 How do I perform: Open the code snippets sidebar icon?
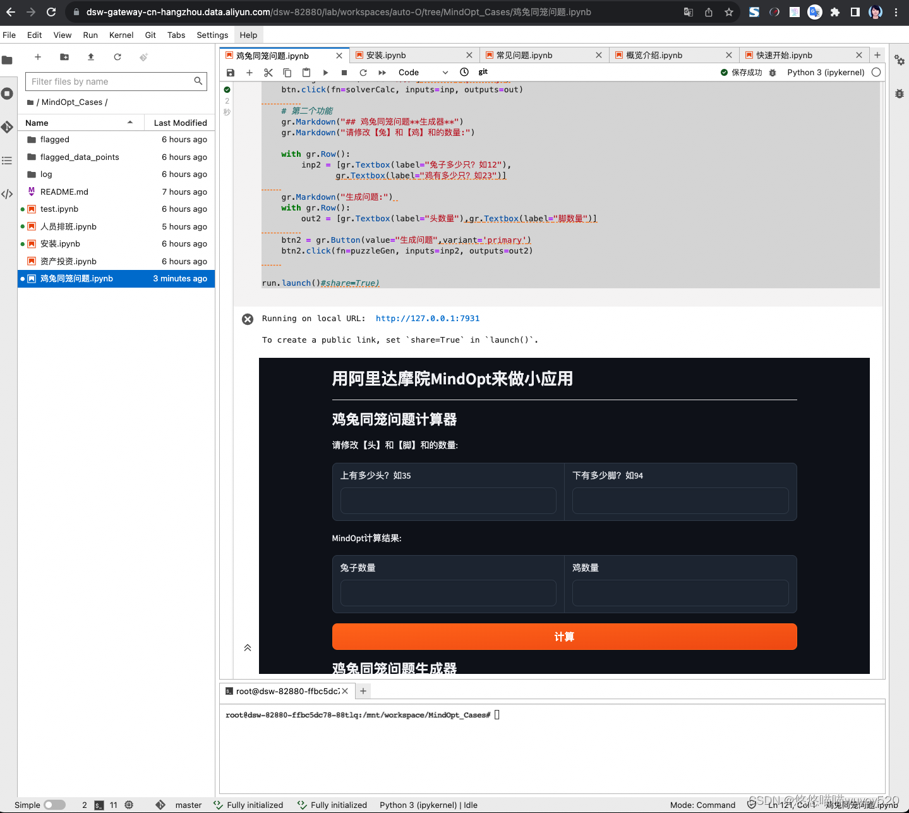8,194
